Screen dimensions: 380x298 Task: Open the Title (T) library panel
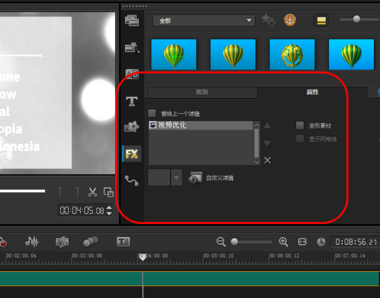tap(132, 101)
